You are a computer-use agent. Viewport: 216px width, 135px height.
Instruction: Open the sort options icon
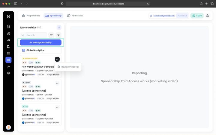pos(51,35)
